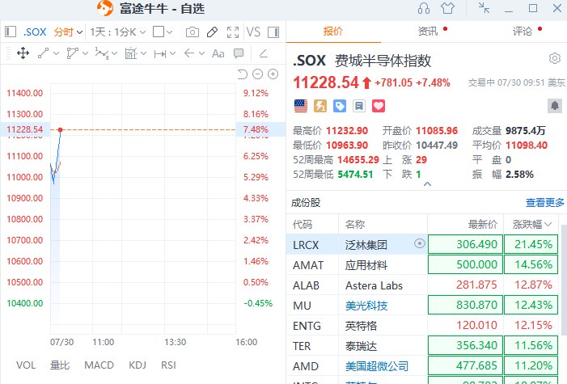
Task: Click the lightning quick trade icon
Action: click(x=320, y=106)
